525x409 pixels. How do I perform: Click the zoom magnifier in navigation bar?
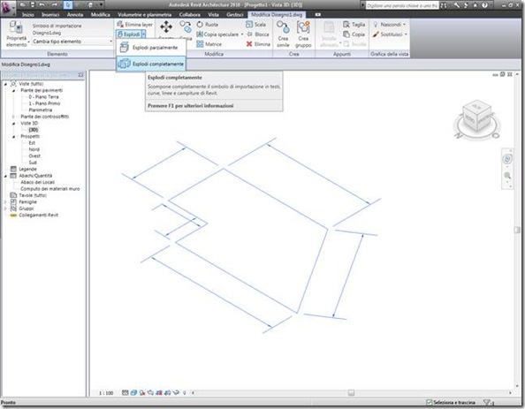pos(507,176)
